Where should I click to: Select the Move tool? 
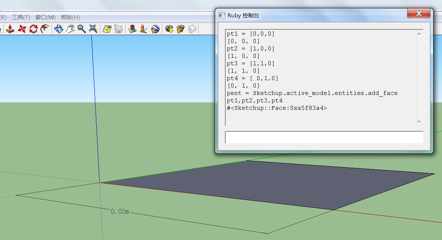(21, 29)
